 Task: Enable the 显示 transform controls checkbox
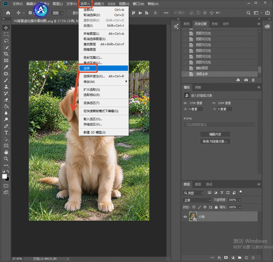coord(70,13)
